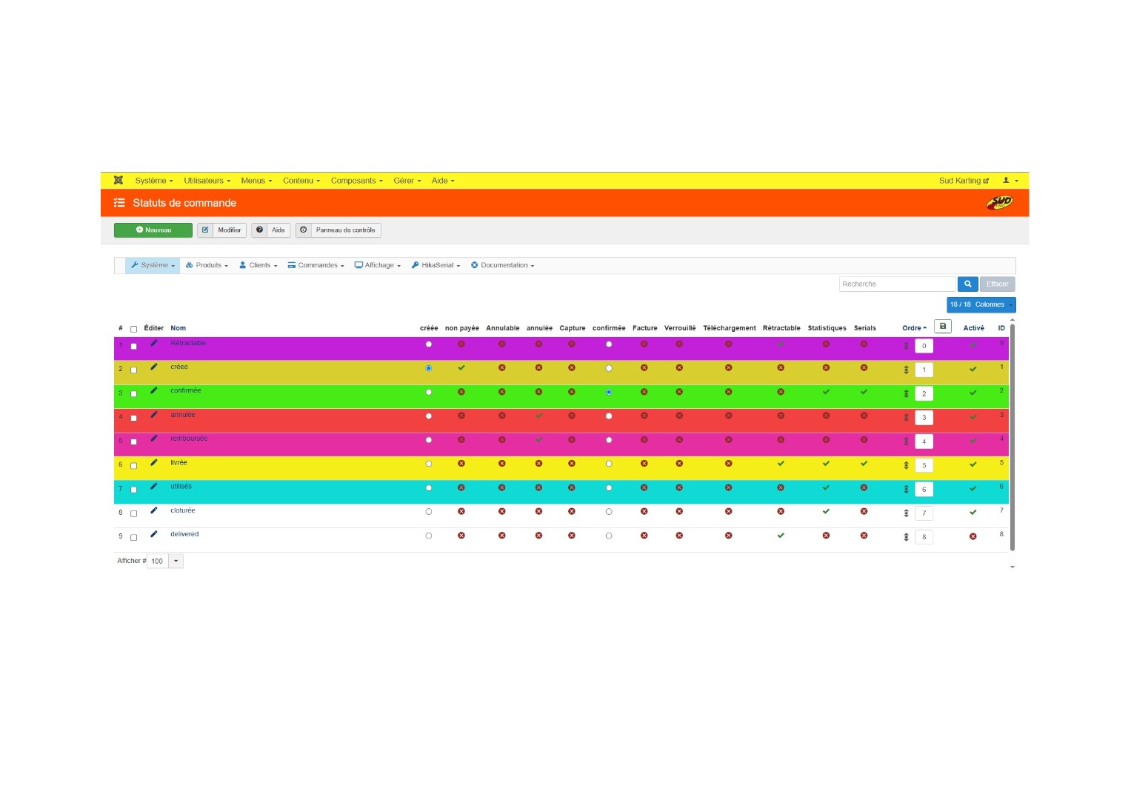The height and width of the screenshot is (800, 1131).
Task: Toggle Activé red cross for delivered row
Action: [973, 536]
